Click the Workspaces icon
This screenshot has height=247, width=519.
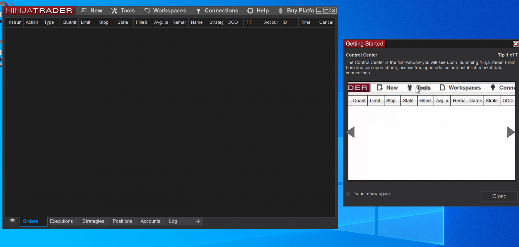tap(147, 11)
